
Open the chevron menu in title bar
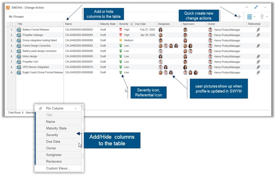point(265,7)
